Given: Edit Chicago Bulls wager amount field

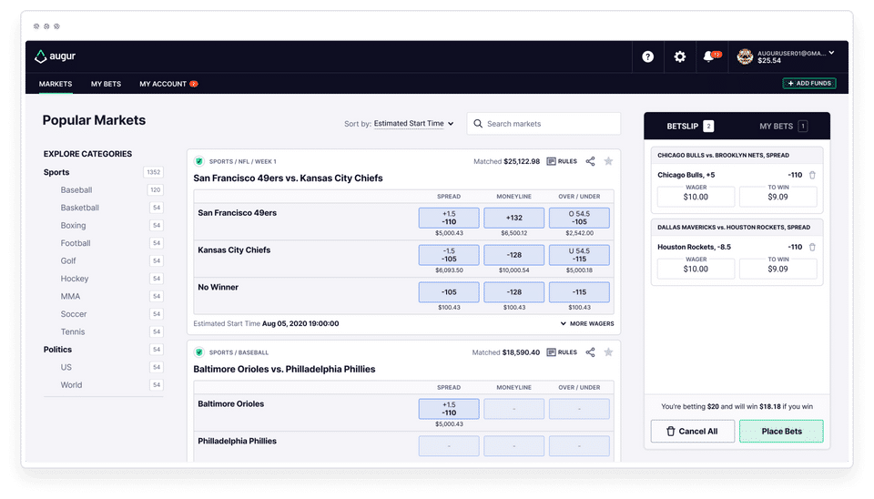Looking at the screenshot, I should 696,197.
